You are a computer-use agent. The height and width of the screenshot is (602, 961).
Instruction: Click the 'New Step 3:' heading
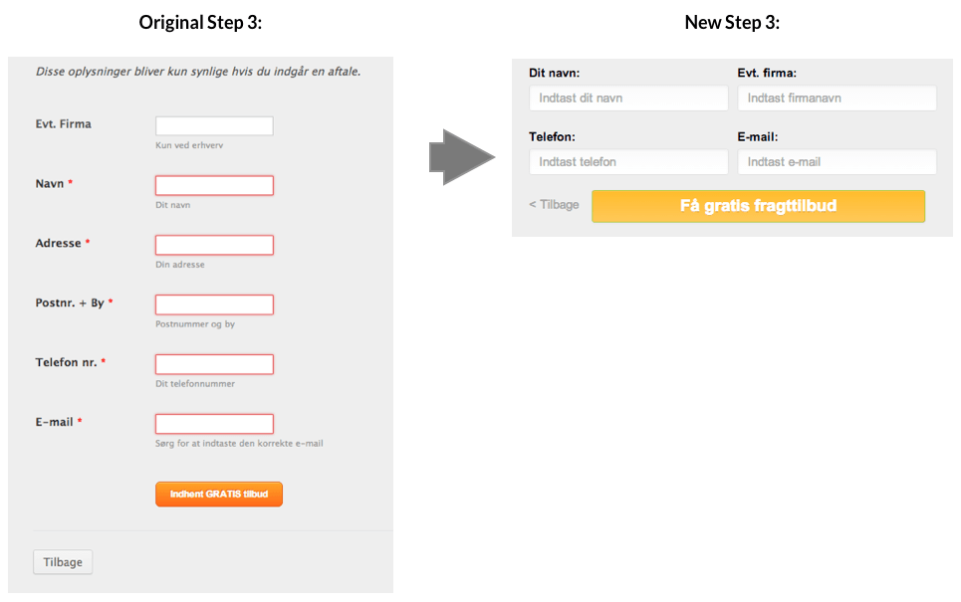[x=732, y=22]
